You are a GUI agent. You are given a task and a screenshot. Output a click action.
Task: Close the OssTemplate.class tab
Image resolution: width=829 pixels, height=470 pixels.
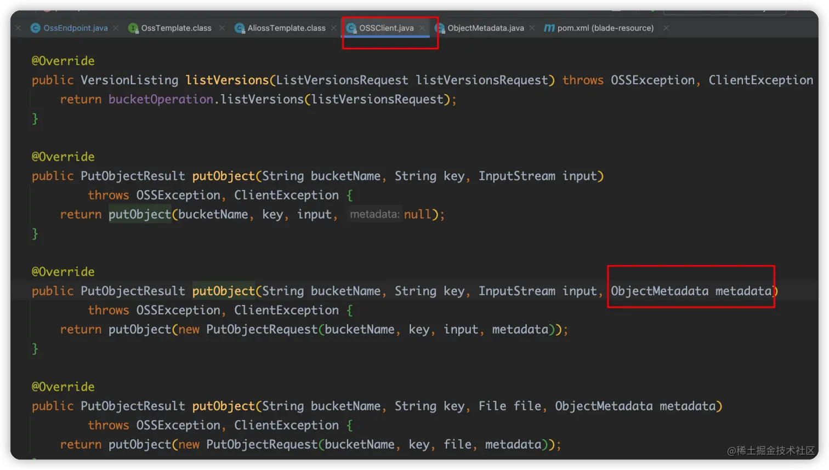click(x=222, y=28)
